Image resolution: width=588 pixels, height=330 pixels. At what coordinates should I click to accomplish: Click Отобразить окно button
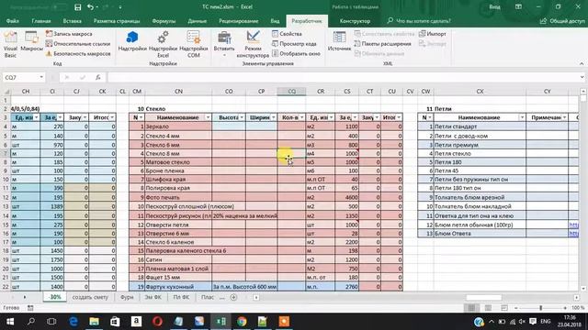pos(296,53)
